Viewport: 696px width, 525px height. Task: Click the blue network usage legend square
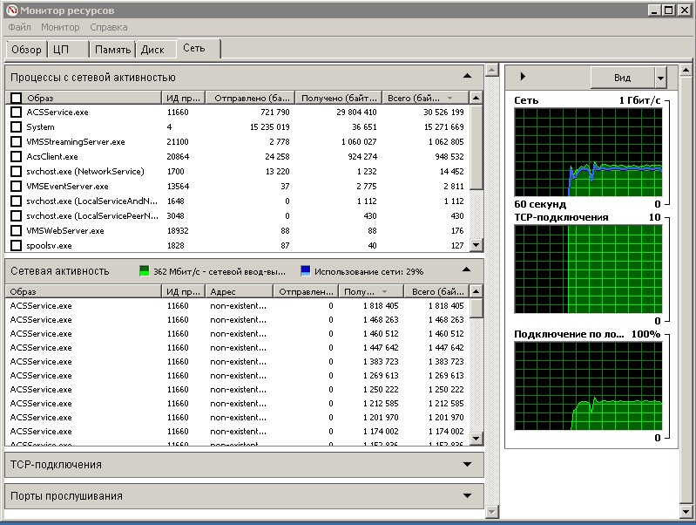point(305,271)
